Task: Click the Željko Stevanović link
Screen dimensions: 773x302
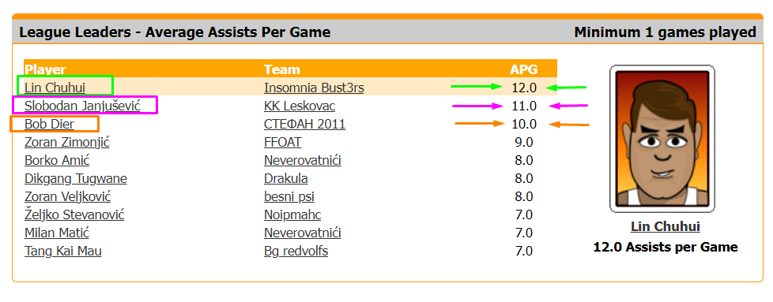Action: (74, 215)
